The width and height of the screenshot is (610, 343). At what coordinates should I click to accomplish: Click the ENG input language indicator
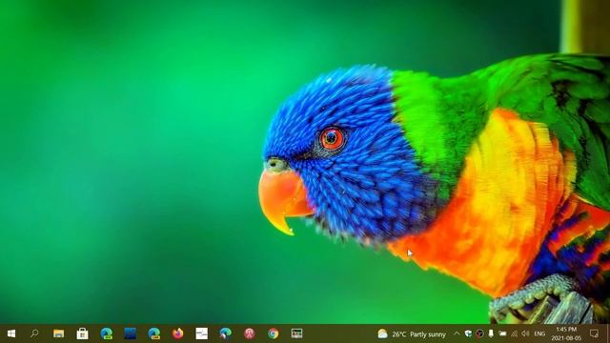[539, 334]
